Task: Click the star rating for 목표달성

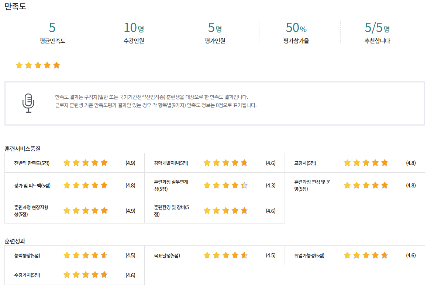Action: coord(226,256)
